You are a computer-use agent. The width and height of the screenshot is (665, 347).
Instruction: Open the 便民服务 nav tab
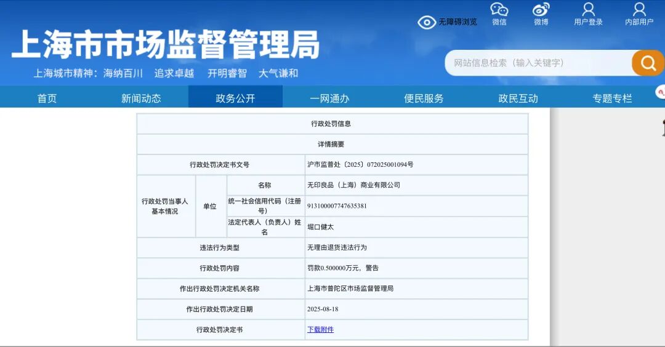[424, 98]
